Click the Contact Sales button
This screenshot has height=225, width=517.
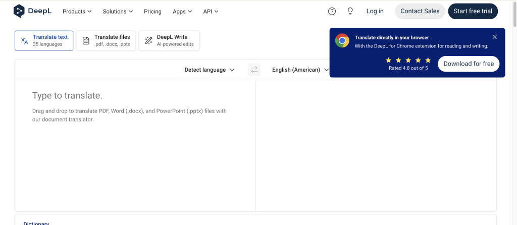coord(420,11)
